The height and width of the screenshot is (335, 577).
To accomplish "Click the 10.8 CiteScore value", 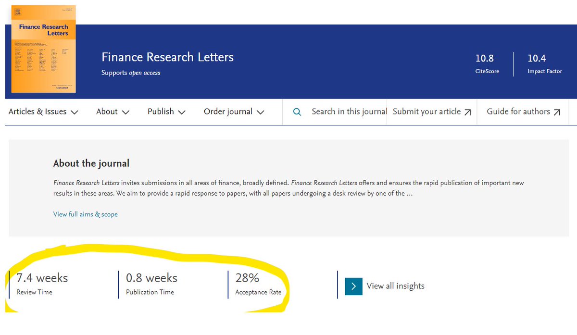I will point(485,58).
